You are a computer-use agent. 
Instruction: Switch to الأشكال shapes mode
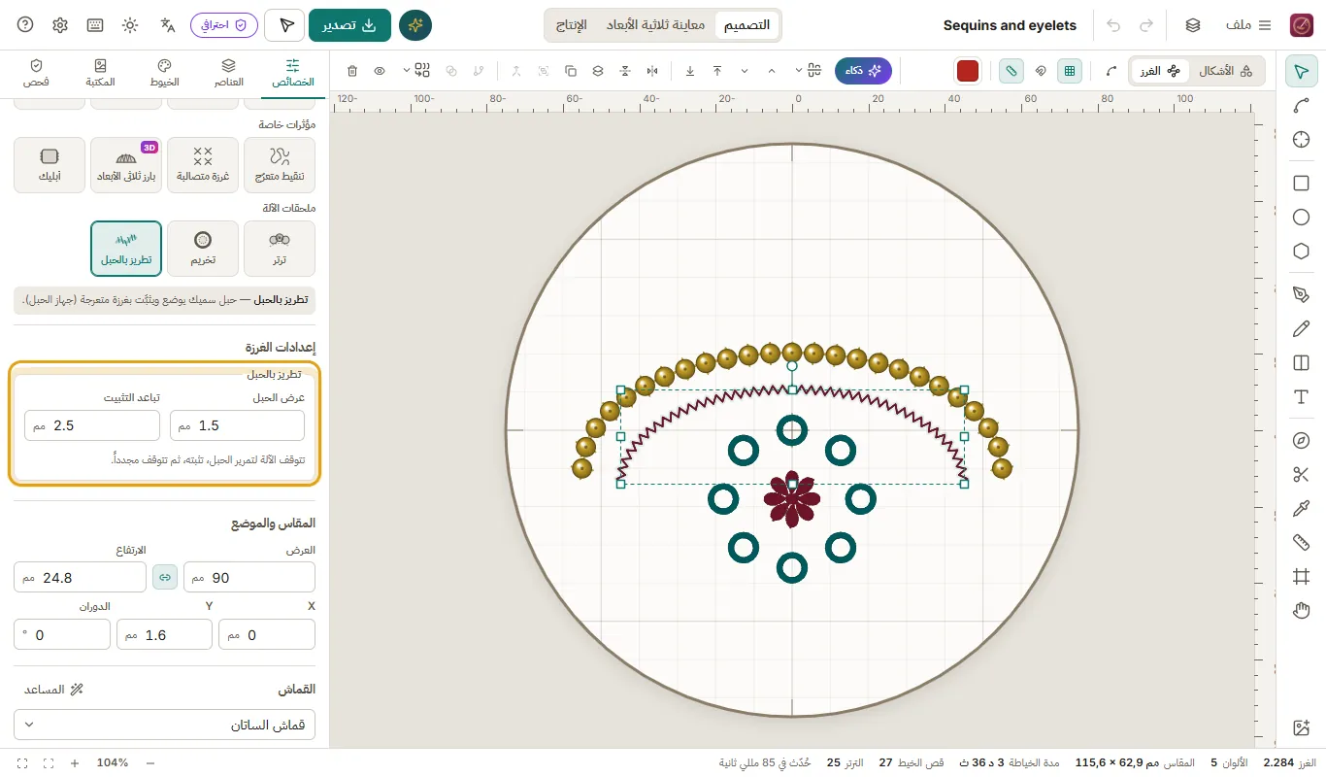[x=1225, y=71]
